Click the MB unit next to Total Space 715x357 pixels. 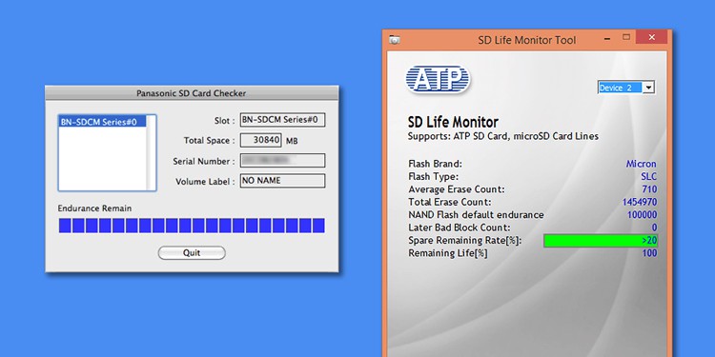(292, 141)
